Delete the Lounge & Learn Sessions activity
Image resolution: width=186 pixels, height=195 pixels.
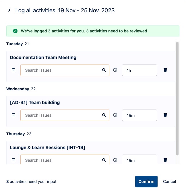(x=165, y=160)
